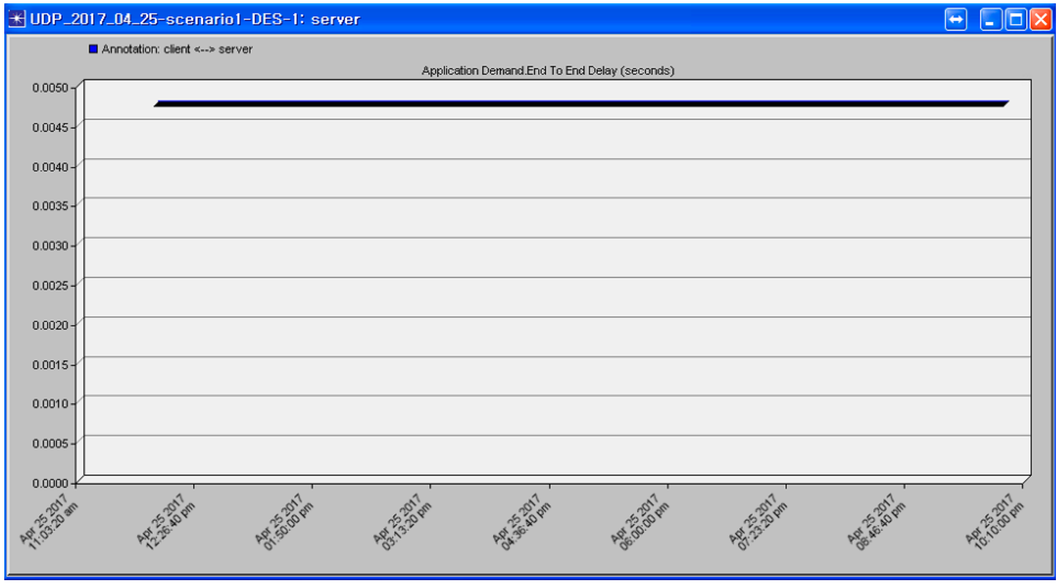Click the 0.0050 y-axis label
This screenshot has height=585, width=1062.
[50, 88]
